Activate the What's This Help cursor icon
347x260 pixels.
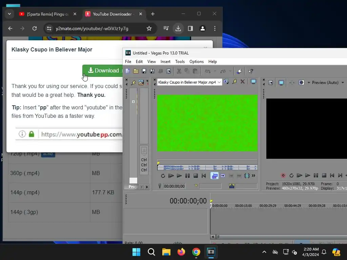[250, 71]
